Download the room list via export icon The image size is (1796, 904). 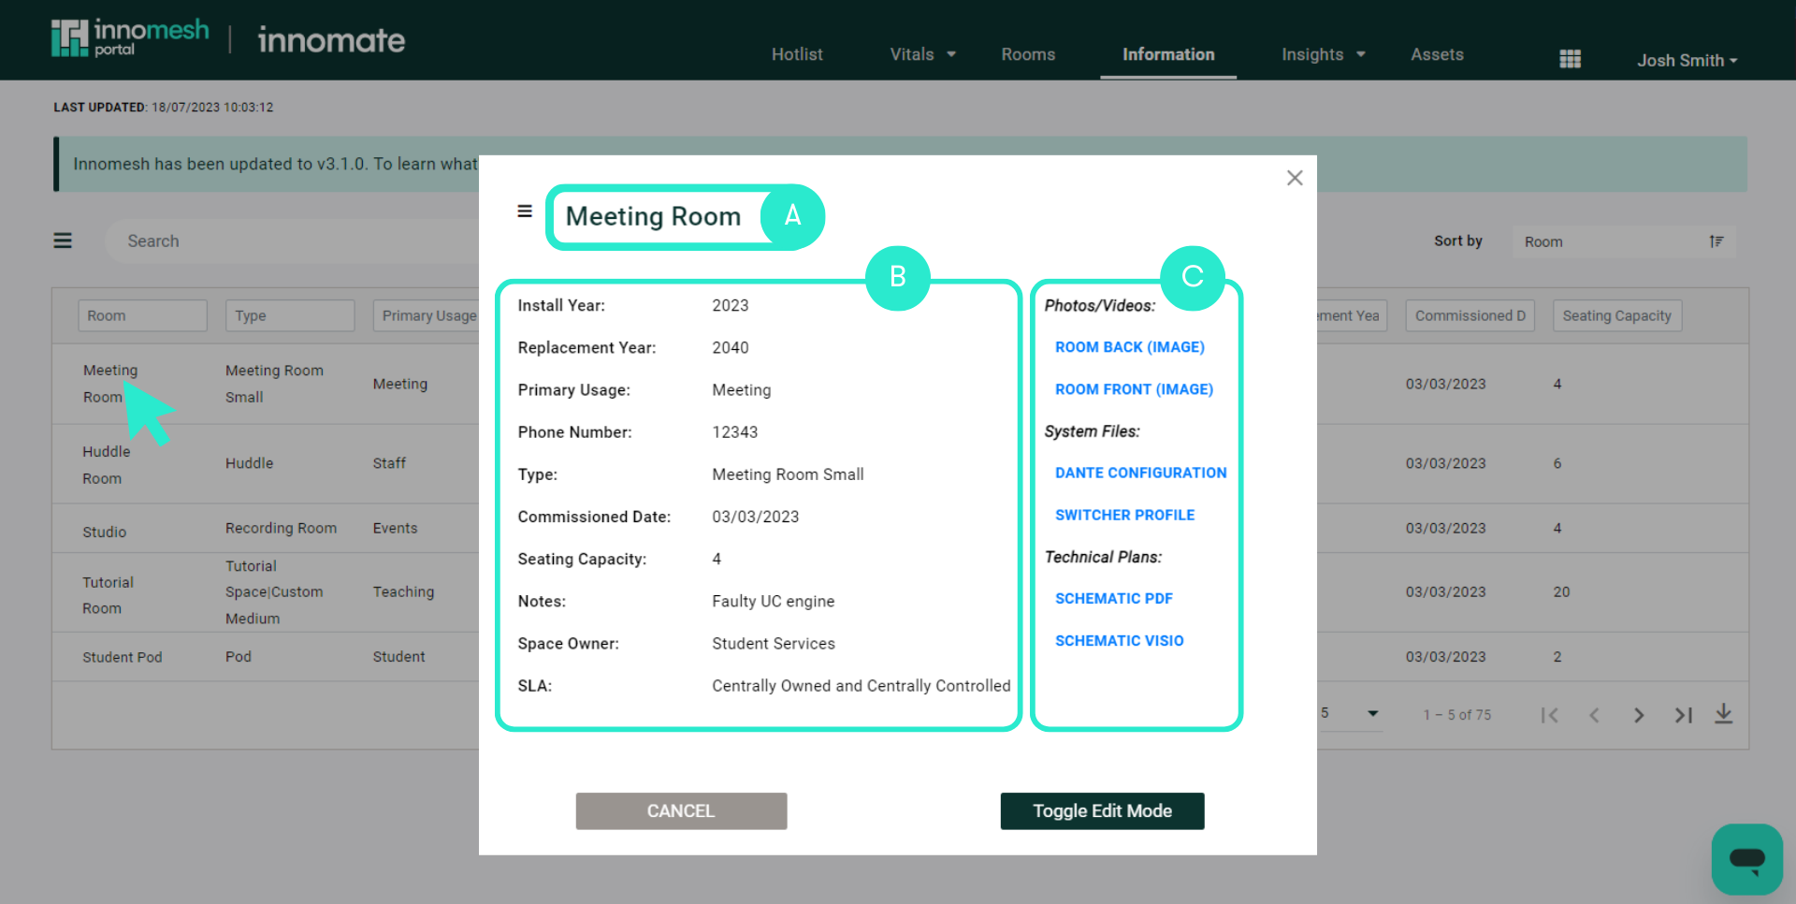(1724, 714)
